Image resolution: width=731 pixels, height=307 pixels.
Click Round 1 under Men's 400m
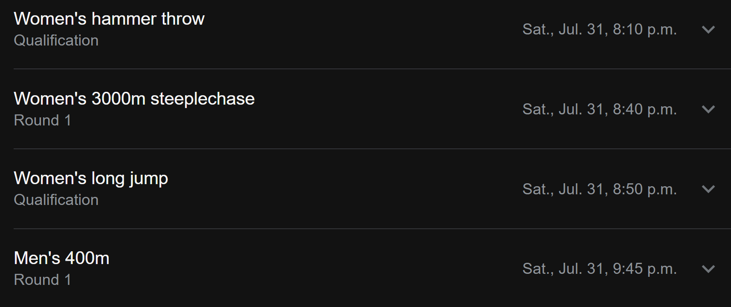[x=43, y=280]
